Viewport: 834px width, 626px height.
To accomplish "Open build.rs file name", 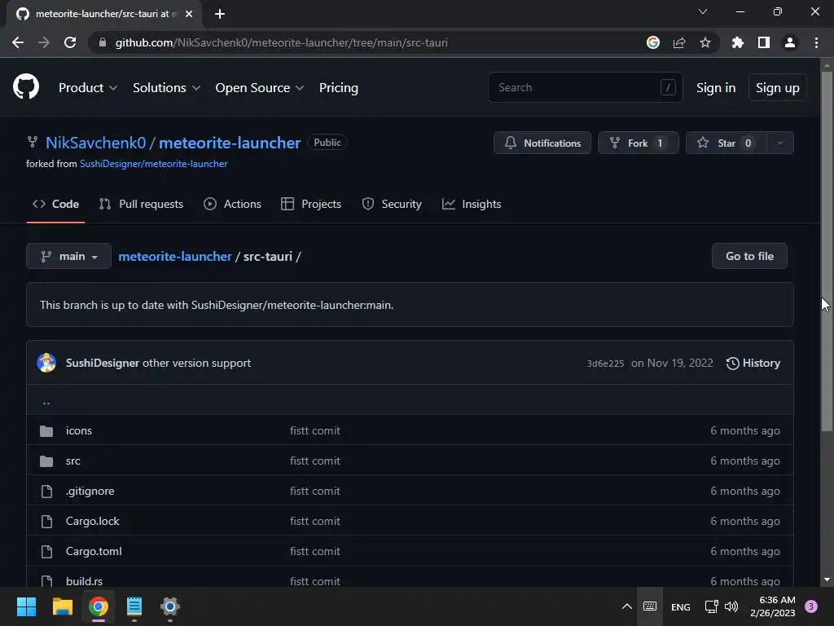I will pos(84,581).
